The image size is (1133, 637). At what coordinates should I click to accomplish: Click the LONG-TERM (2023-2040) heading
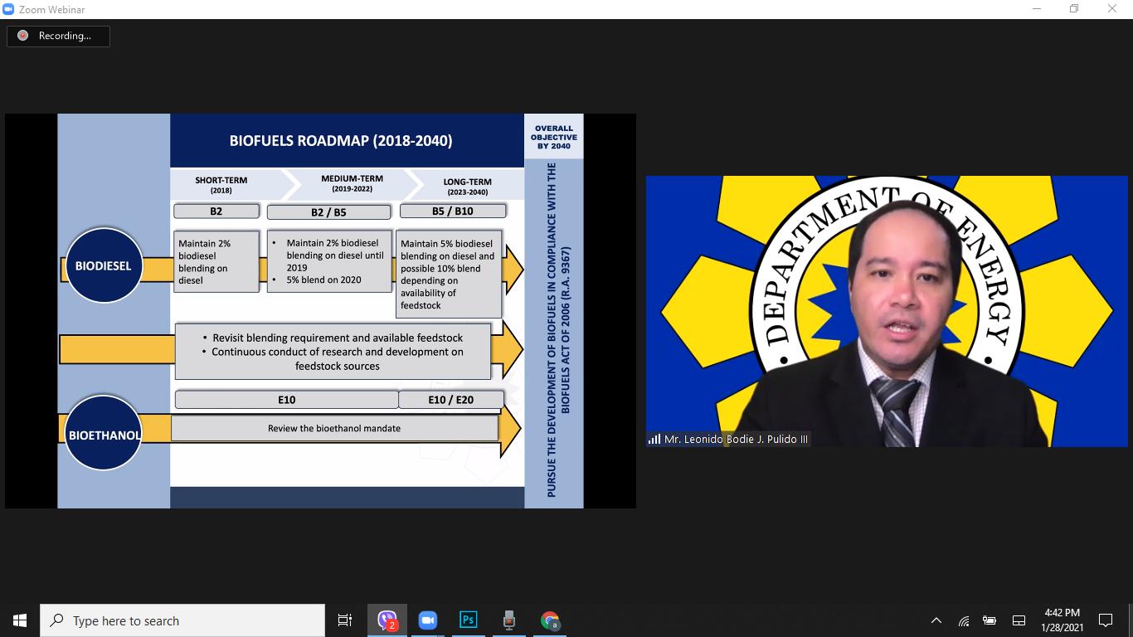click(468, 187)
